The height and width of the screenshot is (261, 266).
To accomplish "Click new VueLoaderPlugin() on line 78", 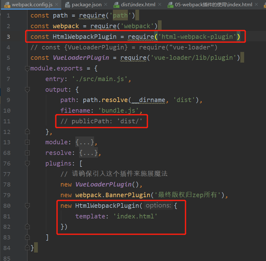I will click(100, 184).
